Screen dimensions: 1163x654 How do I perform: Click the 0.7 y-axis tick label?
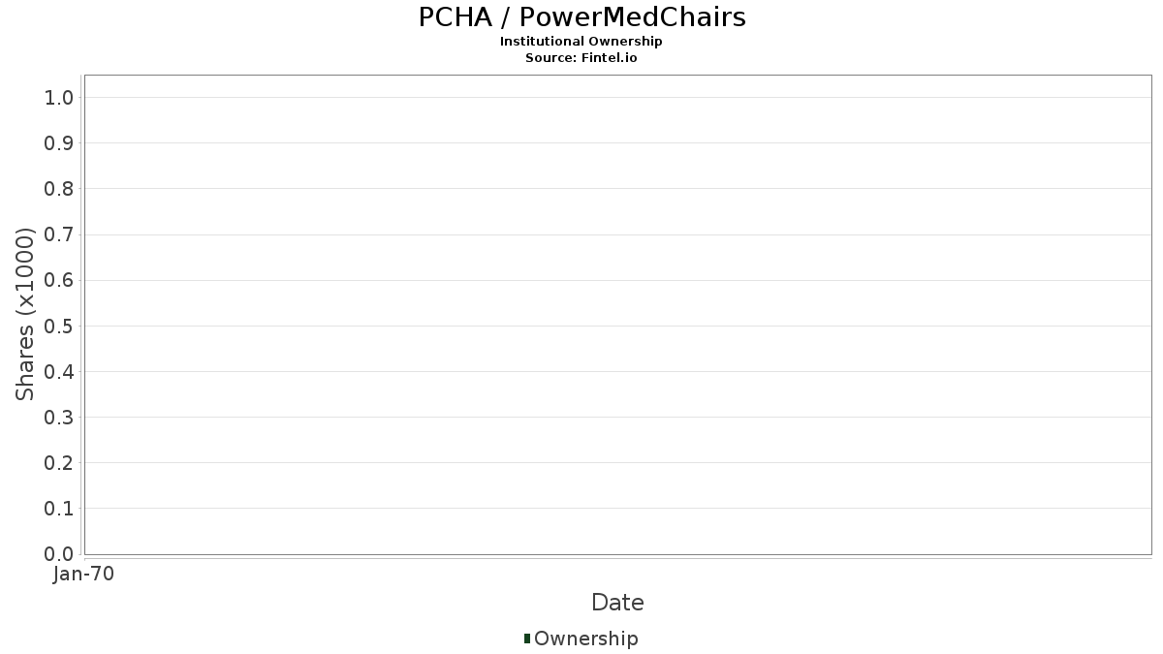pyautogui.click(x=59, y=234)
